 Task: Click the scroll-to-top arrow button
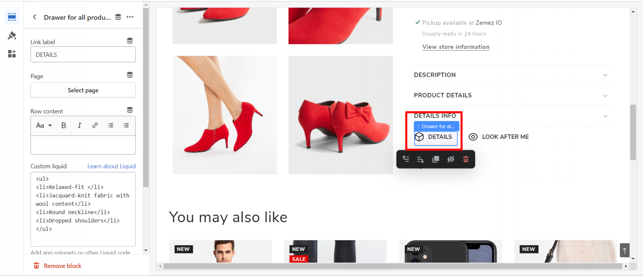625,250
